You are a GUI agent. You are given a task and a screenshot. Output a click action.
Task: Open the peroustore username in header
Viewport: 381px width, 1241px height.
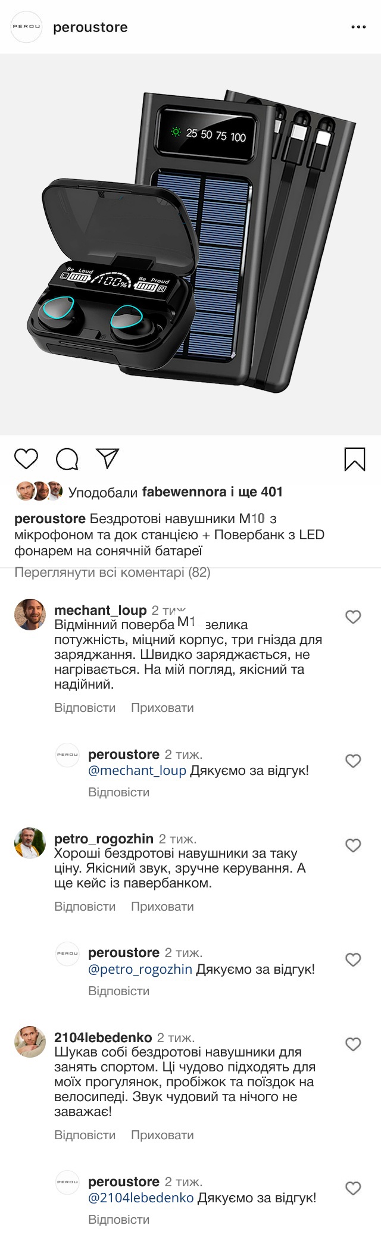tap(90, 27)
